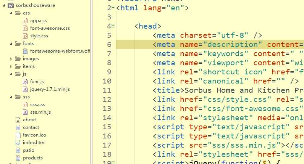Click line number 10 in gutter
This screenshot has width=304, height=164.
click(x=107, y=81)
